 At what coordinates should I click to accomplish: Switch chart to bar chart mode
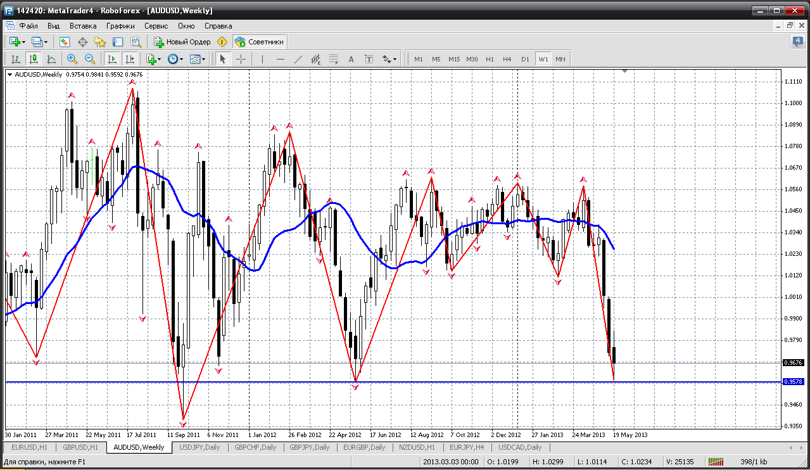pos(16,59)
